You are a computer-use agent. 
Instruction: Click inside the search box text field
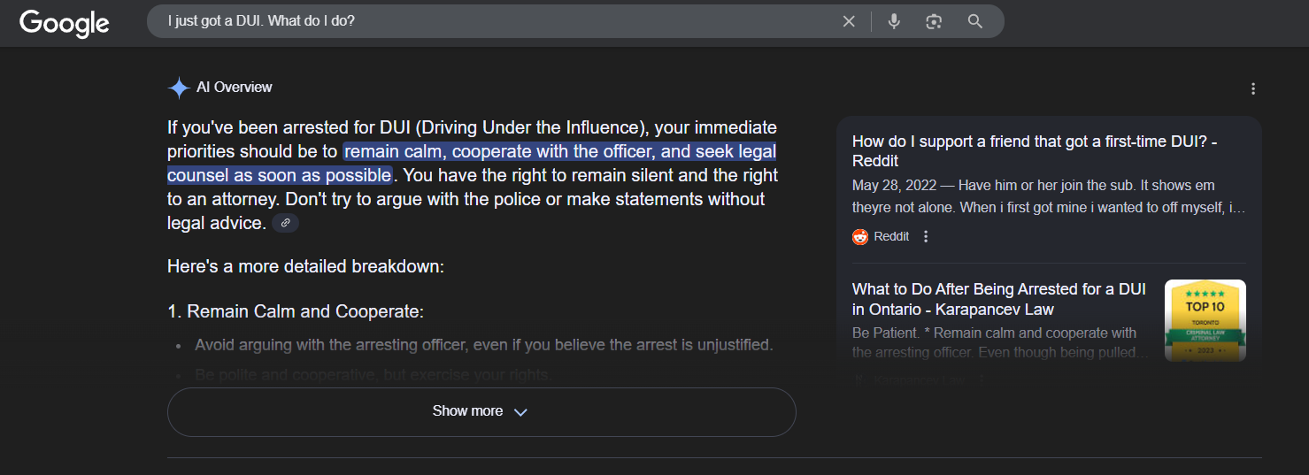pos(496,21)
